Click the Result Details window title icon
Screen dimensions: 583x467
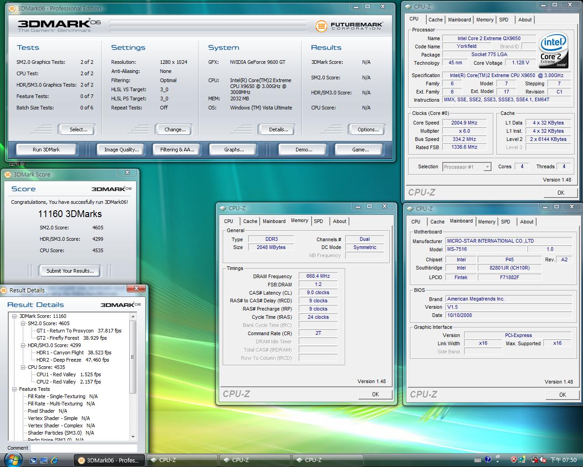pyautogui.click(x=4, y=290)
